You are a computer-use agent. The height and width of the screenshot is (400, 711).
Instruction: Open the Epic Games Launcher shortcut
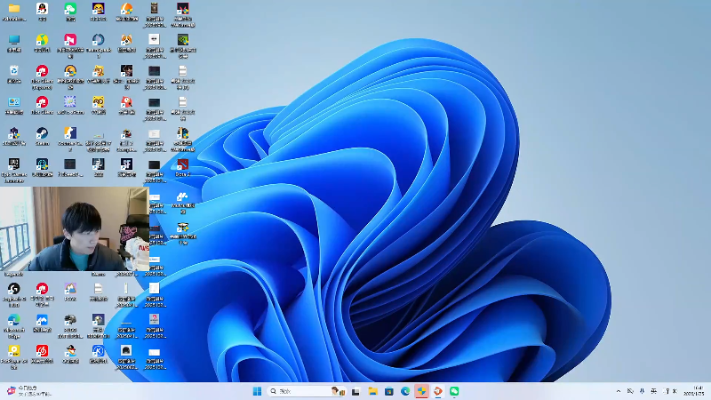pyautogui.click(x=13, y=164)
